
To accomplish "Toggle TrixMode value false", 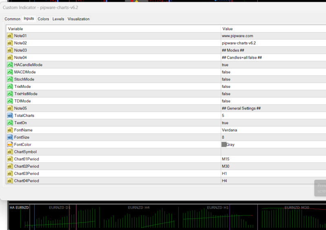I will pos(226,87).
